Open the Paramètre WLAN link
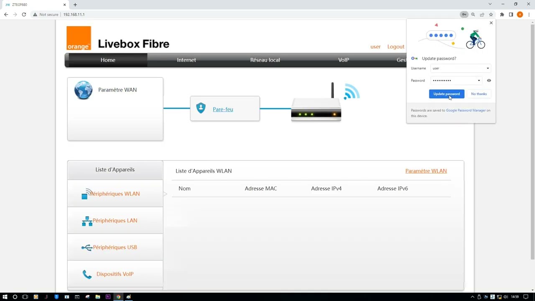The image size is (535, 301). tap(426, 171)
